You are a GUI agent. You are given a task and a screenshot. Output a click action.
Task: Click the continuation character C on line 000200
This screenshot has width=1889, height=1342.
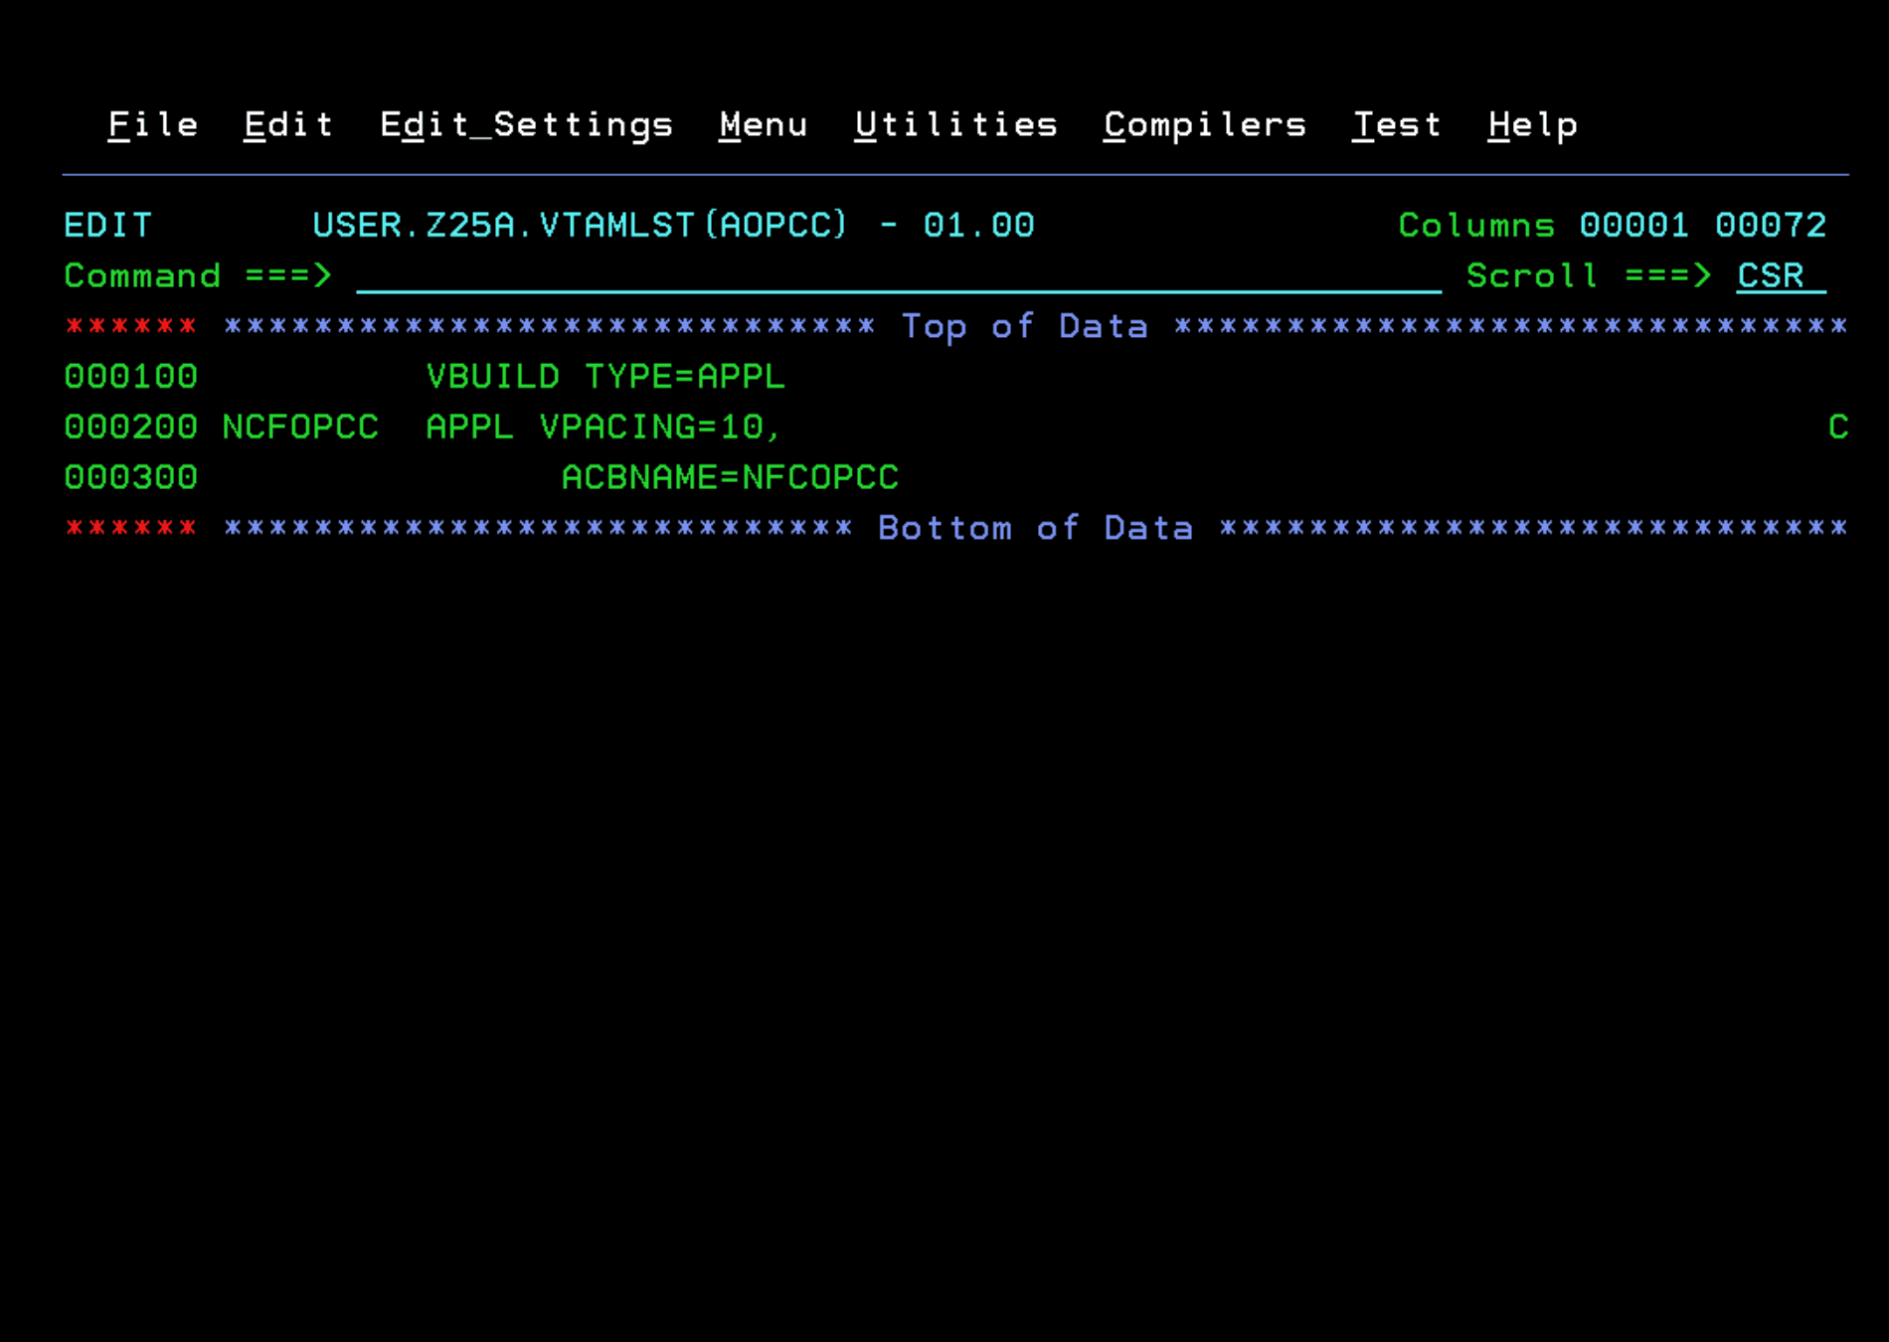(1840, 426)
